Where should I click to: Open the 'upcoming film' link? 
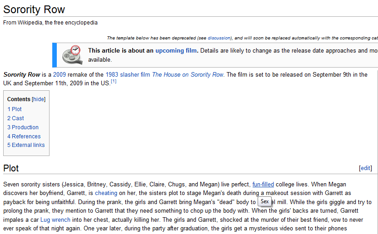[x=176, y=50]
